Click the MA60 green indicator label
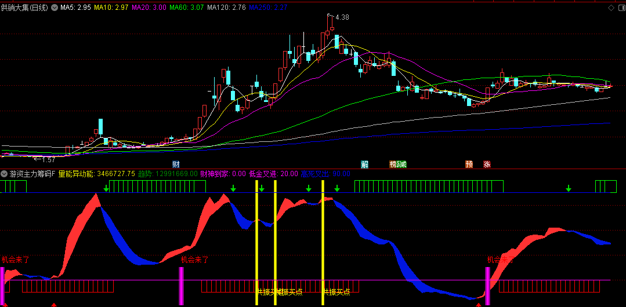This screenshot has height=307, width=626. tap(184, 8)
